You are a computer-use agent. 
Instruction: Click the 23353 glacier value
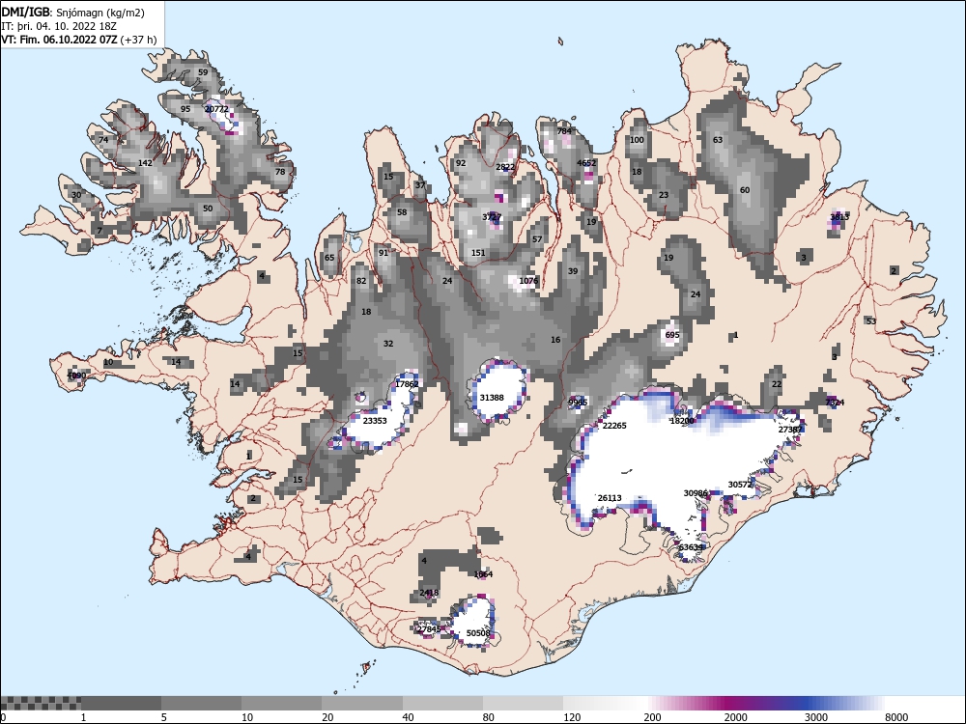[375, 421]
